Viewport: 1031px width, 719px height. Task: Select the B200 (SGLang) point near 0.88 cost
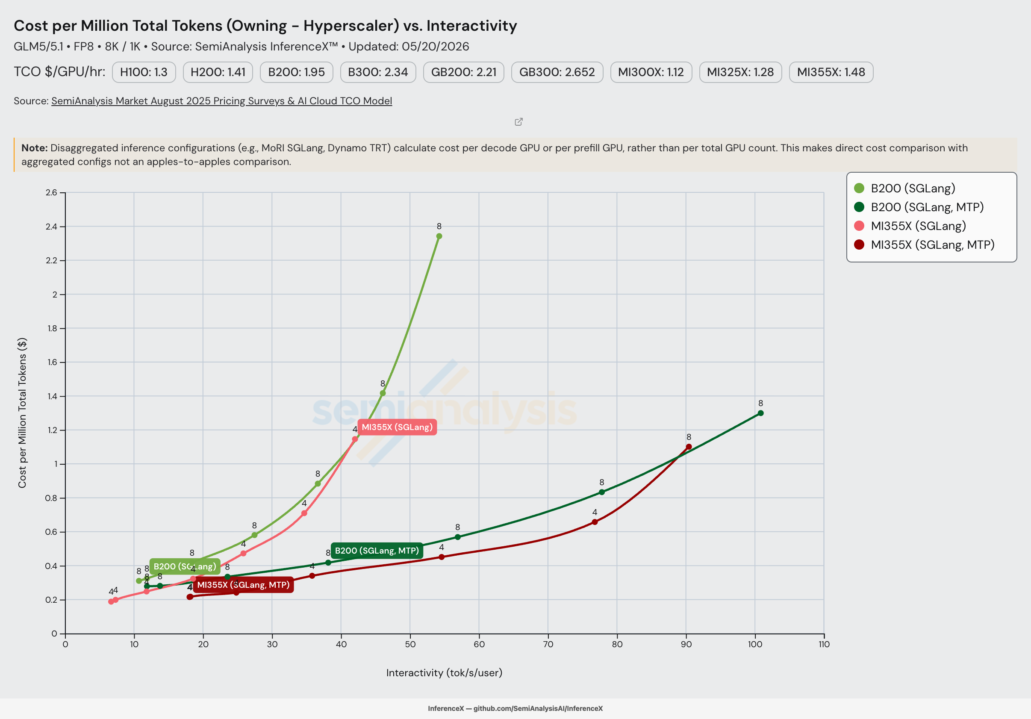pos(318,483)
